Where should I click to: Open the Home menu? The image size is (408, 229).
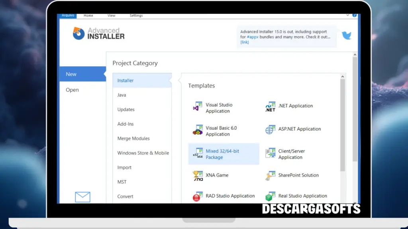click(x=88, y=16)
